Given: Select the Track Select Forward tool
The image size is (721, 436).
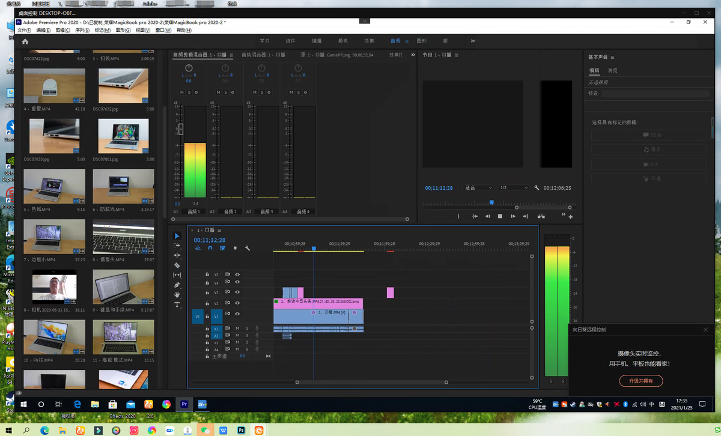Looking at the screenshot, I should (177, 246).
